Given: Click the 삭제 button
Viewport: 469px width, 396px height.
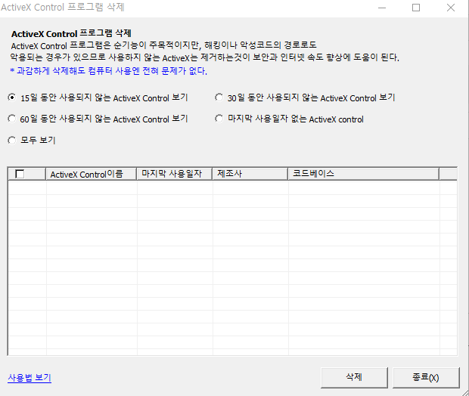Looking at the screenshot, I should (x=354, y=377).
